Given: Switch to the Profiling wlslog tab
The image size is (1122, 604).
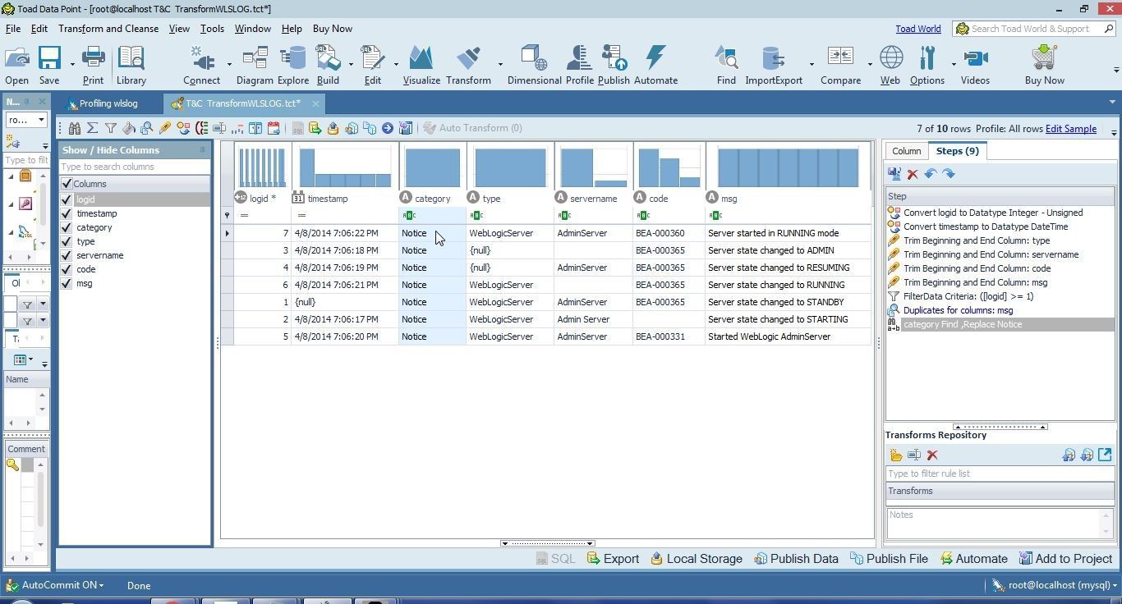Looking at the screenshot, I should click(108, 103).
